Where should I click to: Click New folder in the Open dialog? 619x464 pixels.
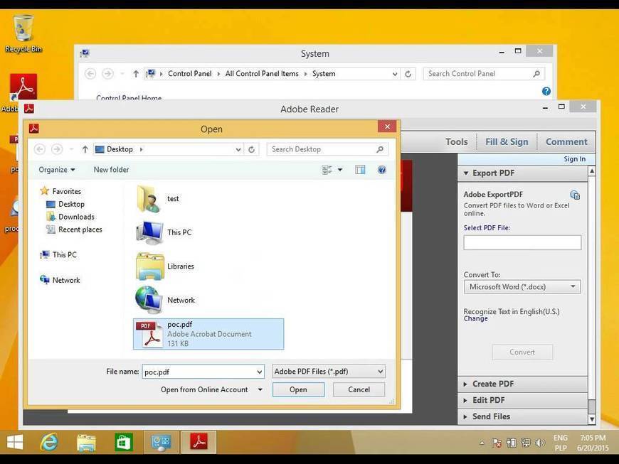click(111, 170)
